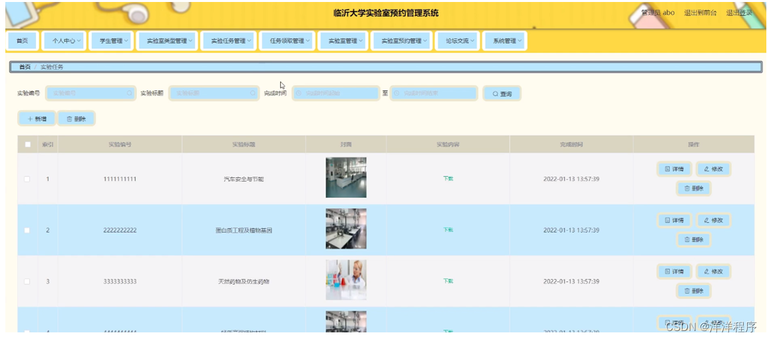This screenshot has height=339, width=767.
Task: Click 修改 for experiment 1111111111
Action: coord(713,169)
